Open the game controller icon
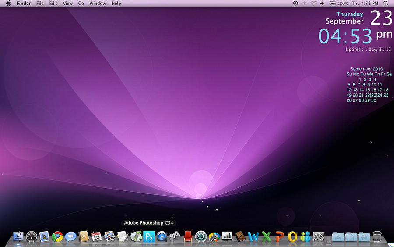 click(175, 236)
